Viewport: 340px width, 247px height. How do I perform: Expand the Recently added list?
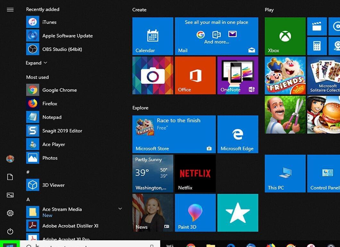tap(37, 63)
